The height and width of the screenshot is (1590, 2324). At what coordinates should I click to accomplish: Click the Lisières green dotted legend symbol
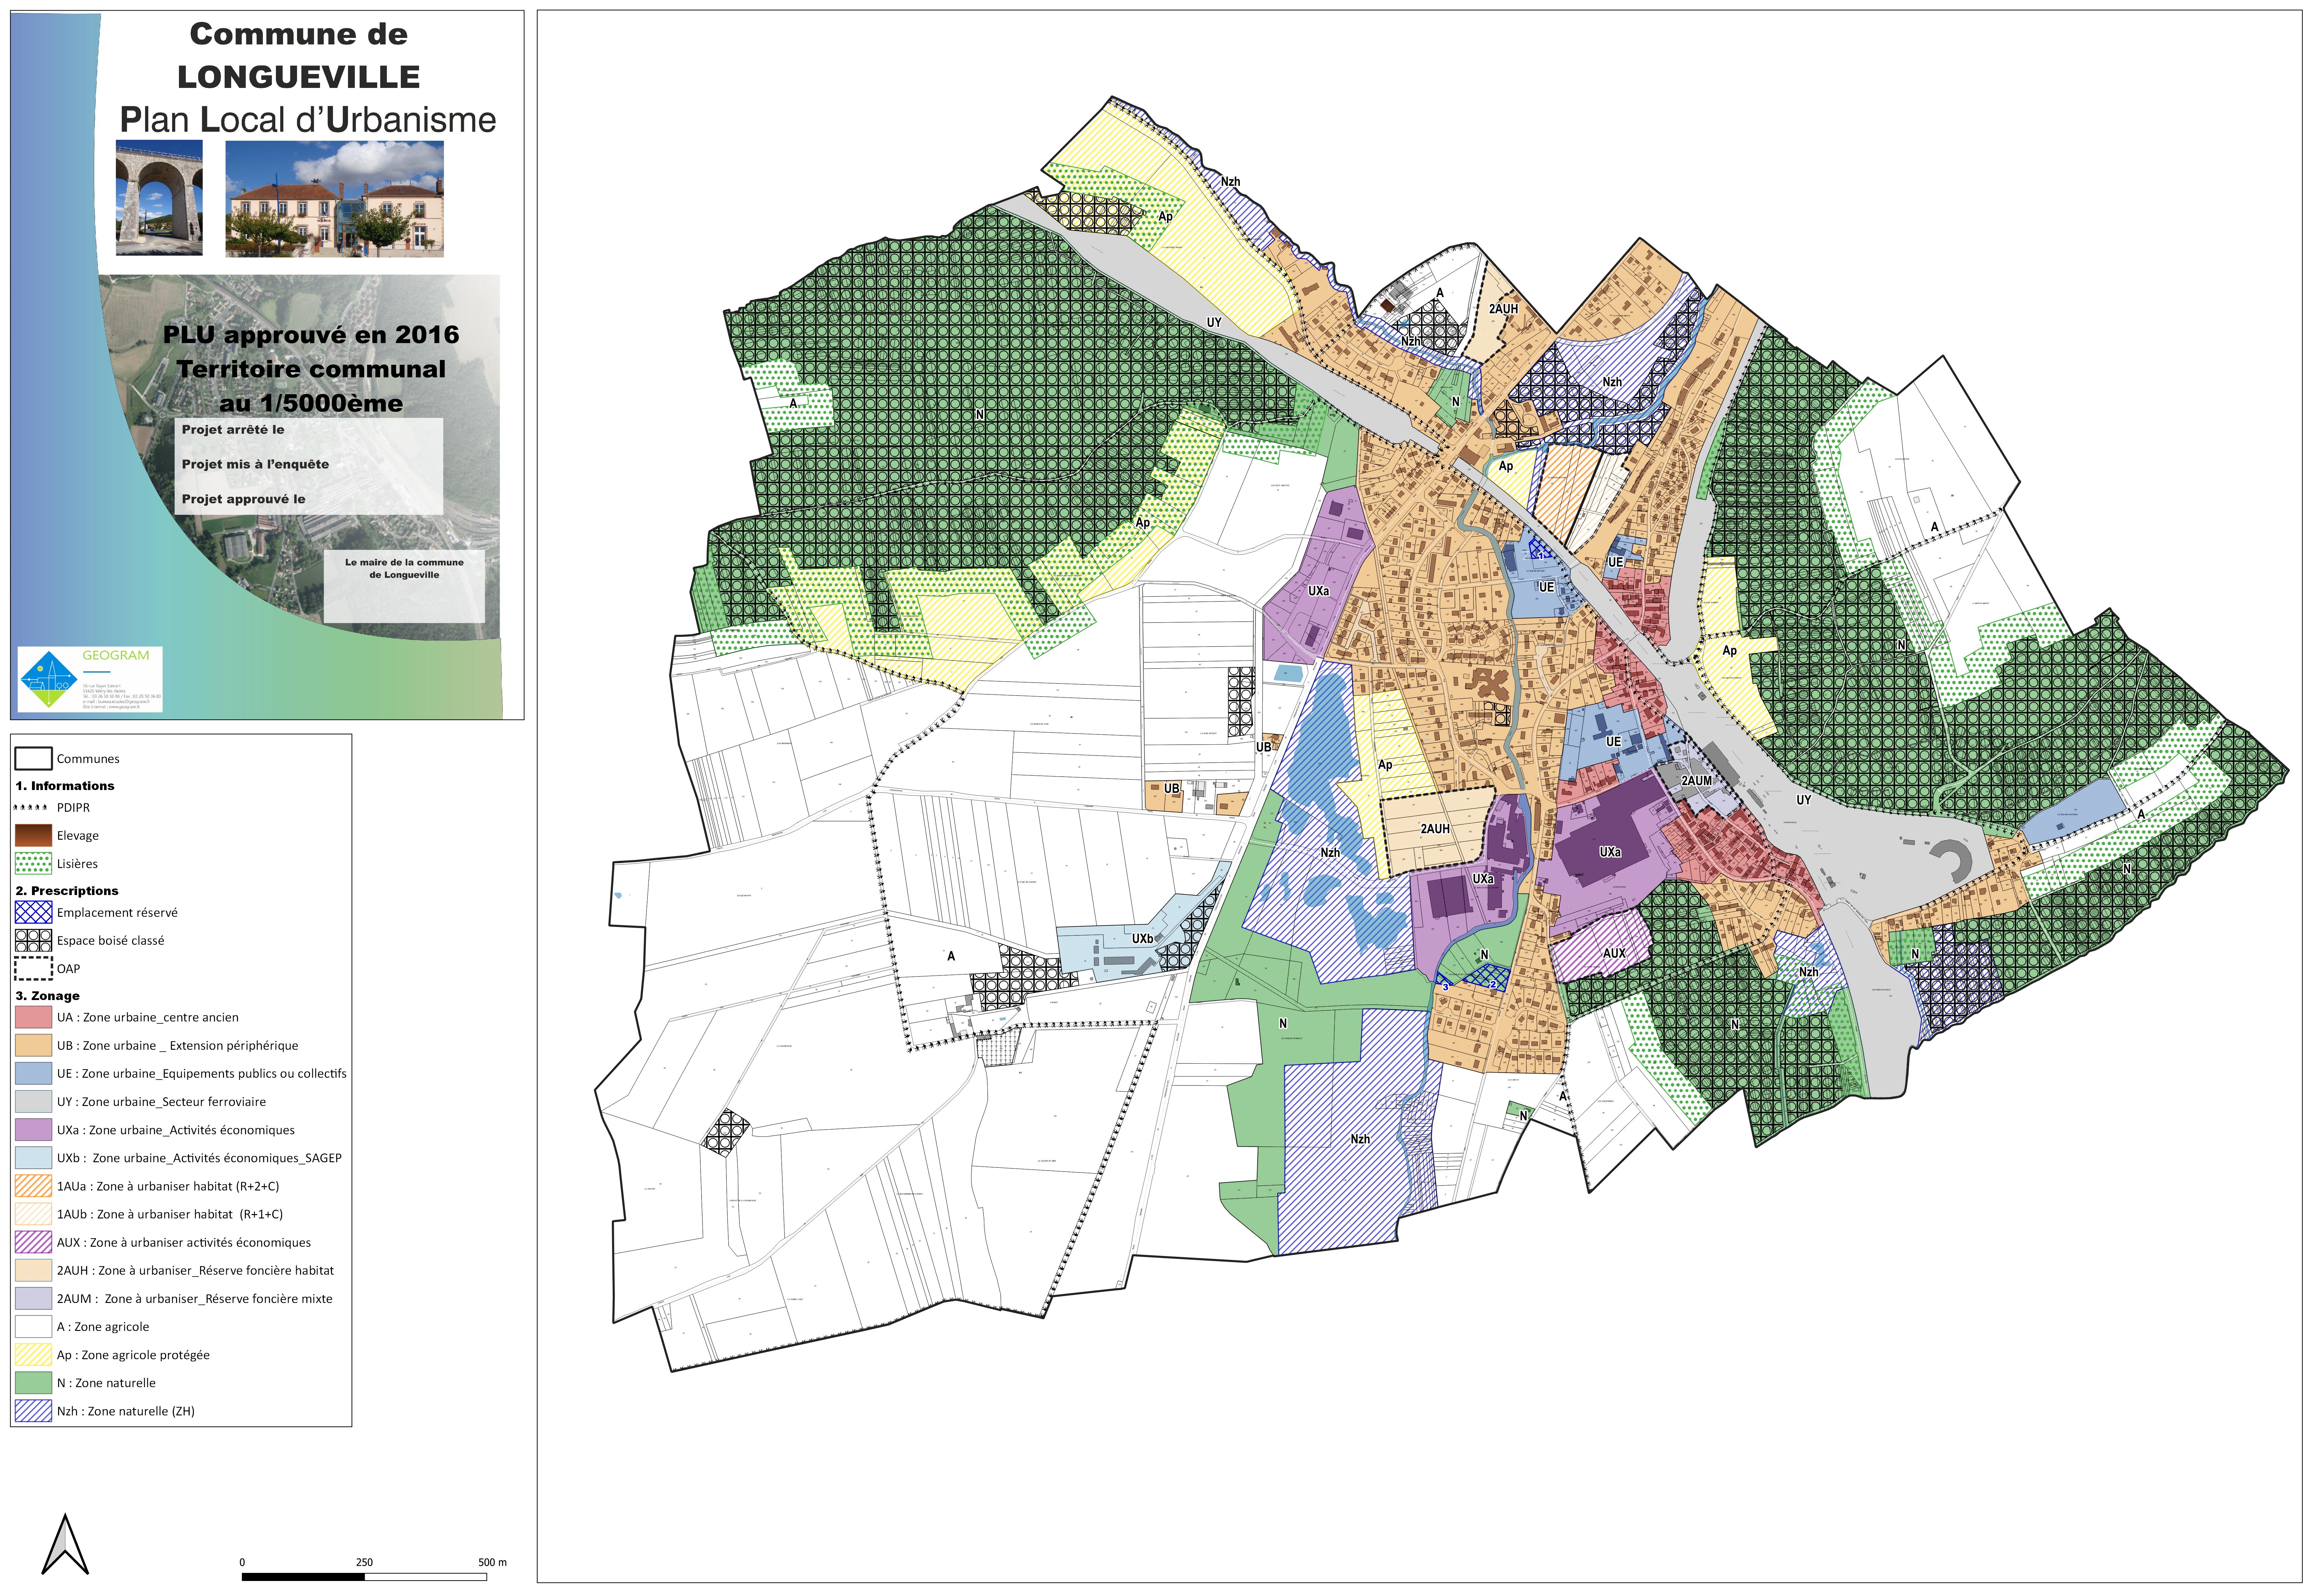coord(33,864)
